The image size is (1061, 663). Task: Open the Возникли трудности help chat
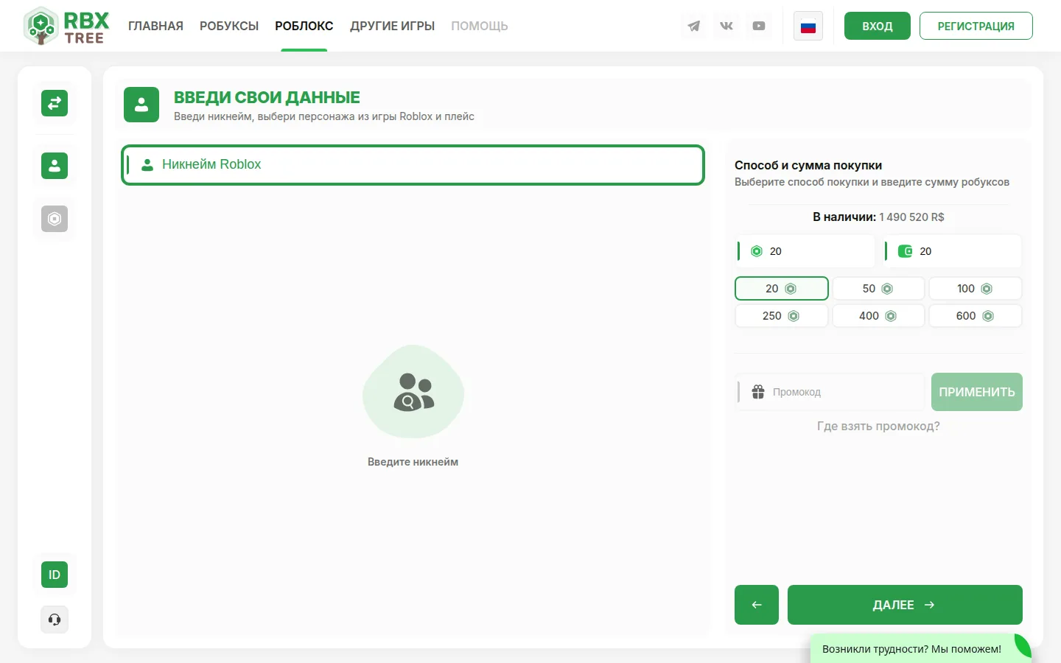pos(921,649)
